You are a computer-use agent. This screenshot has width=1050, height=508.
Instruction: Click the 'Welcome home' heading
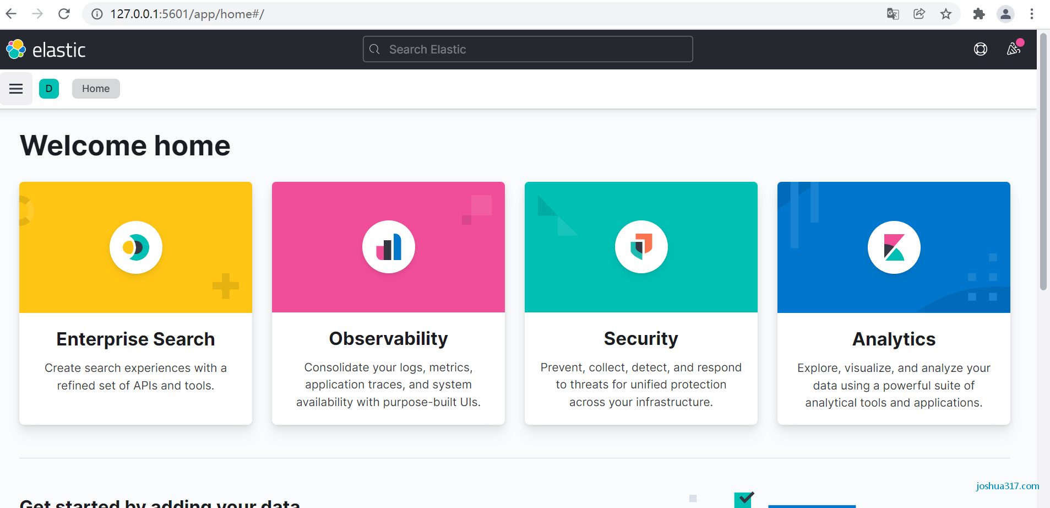[125, 145]
